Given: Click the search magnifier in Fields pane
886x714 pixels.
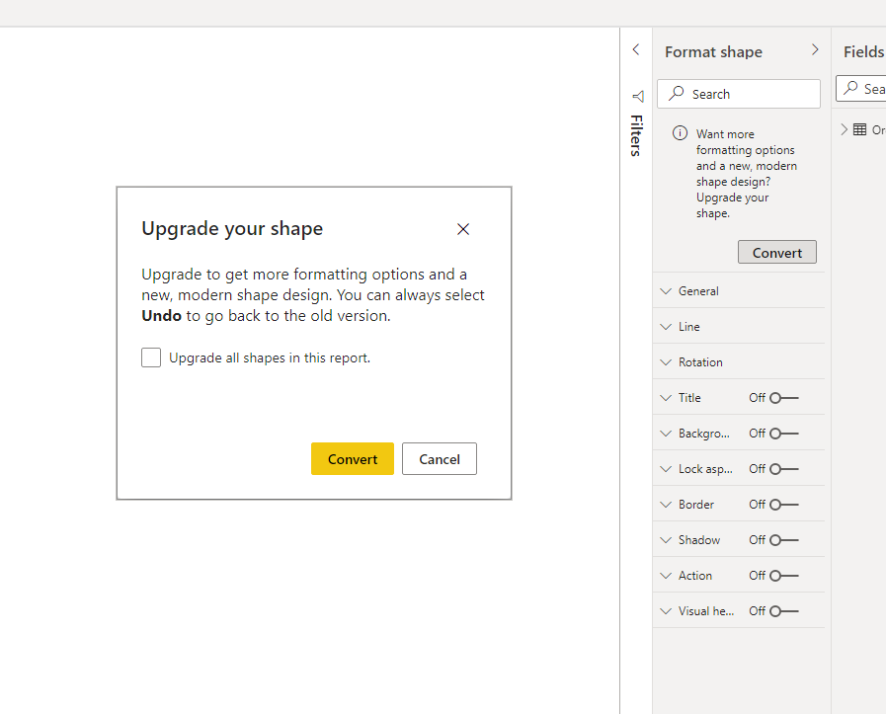Looking at the screenshot, I should [851, 89].
